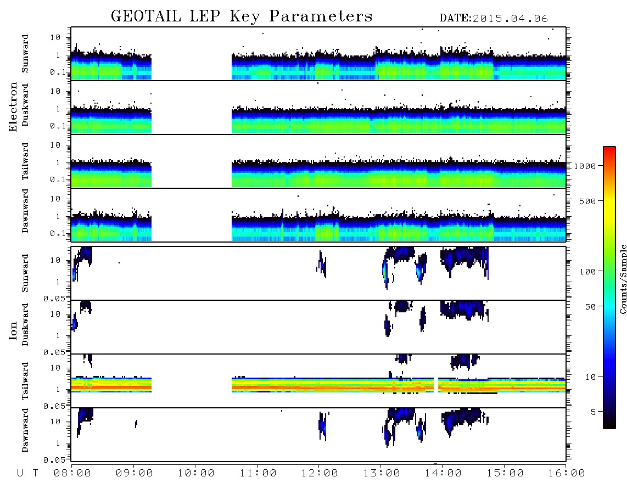627x483 pixels.
Task: Click the '14:00' time tick label
Action: [x=443, y=474]
